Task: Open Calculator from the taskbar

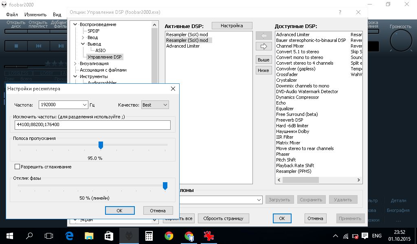Action: tap(149, 236)
